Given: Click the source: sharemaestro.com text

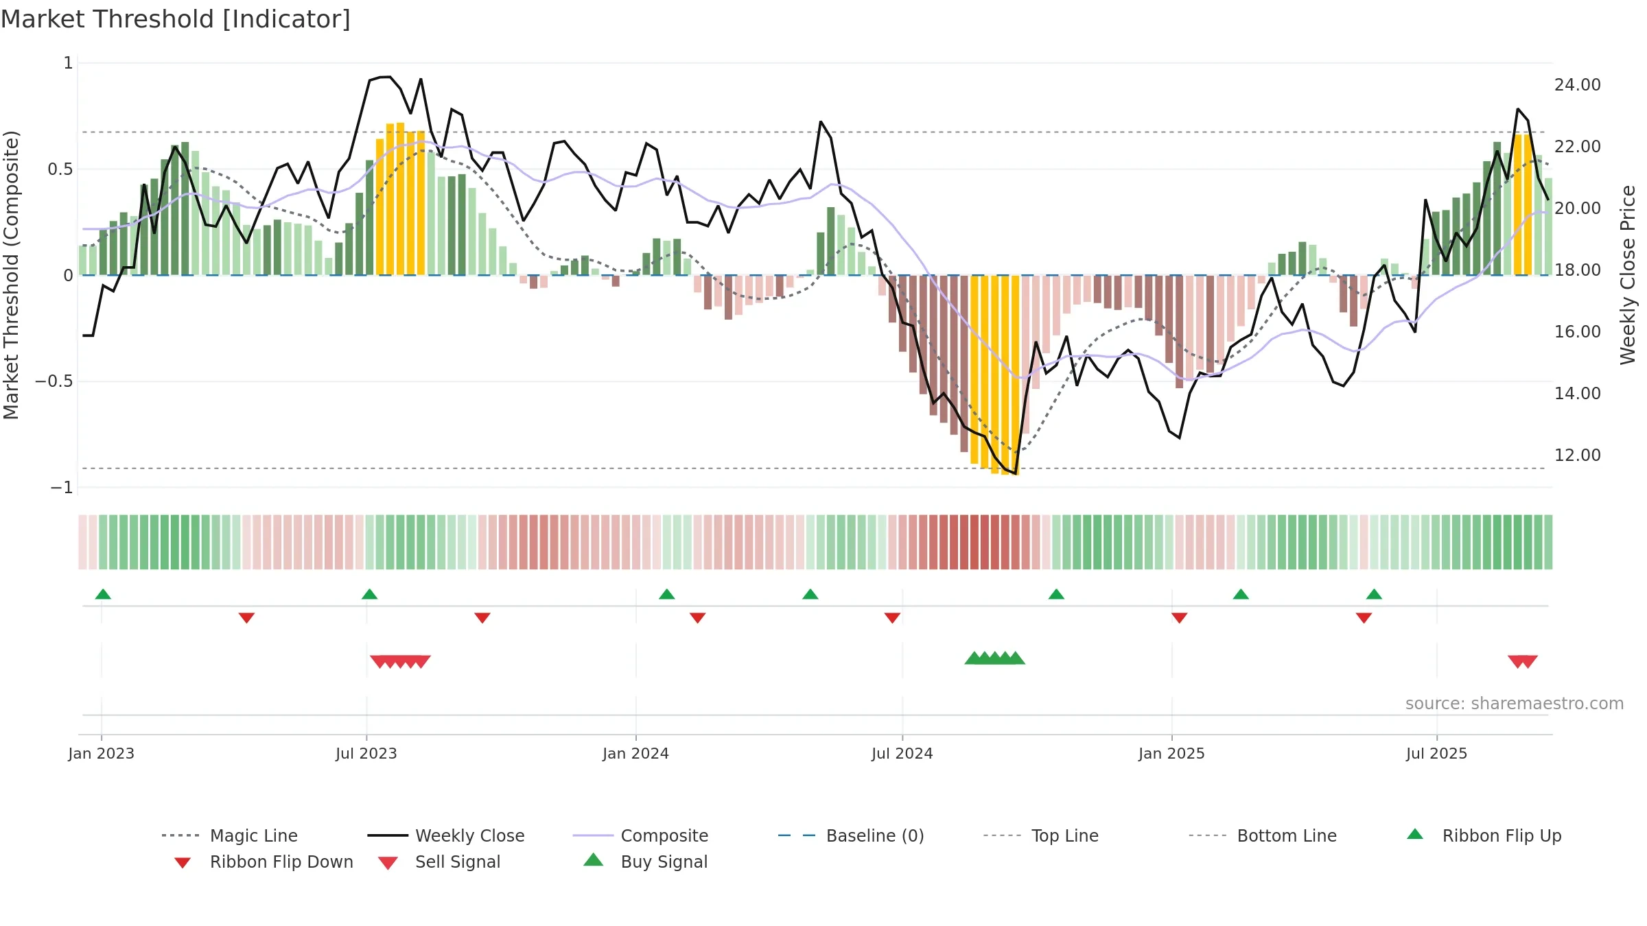Looking at the screenshot, I should [x=1515, y=703].
